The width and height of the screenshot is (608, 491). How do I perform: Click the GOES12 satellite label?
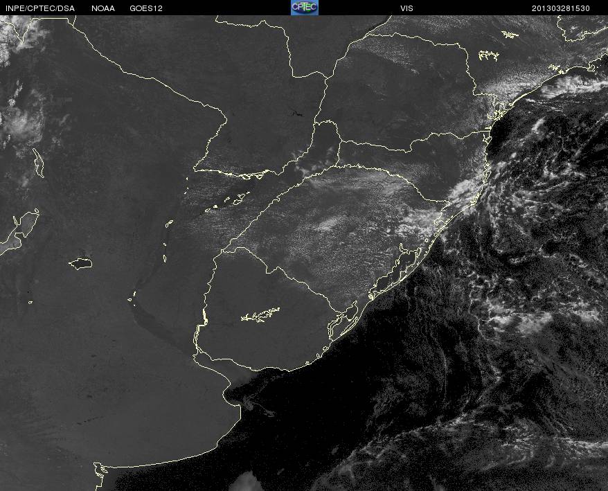click(146, 8)
